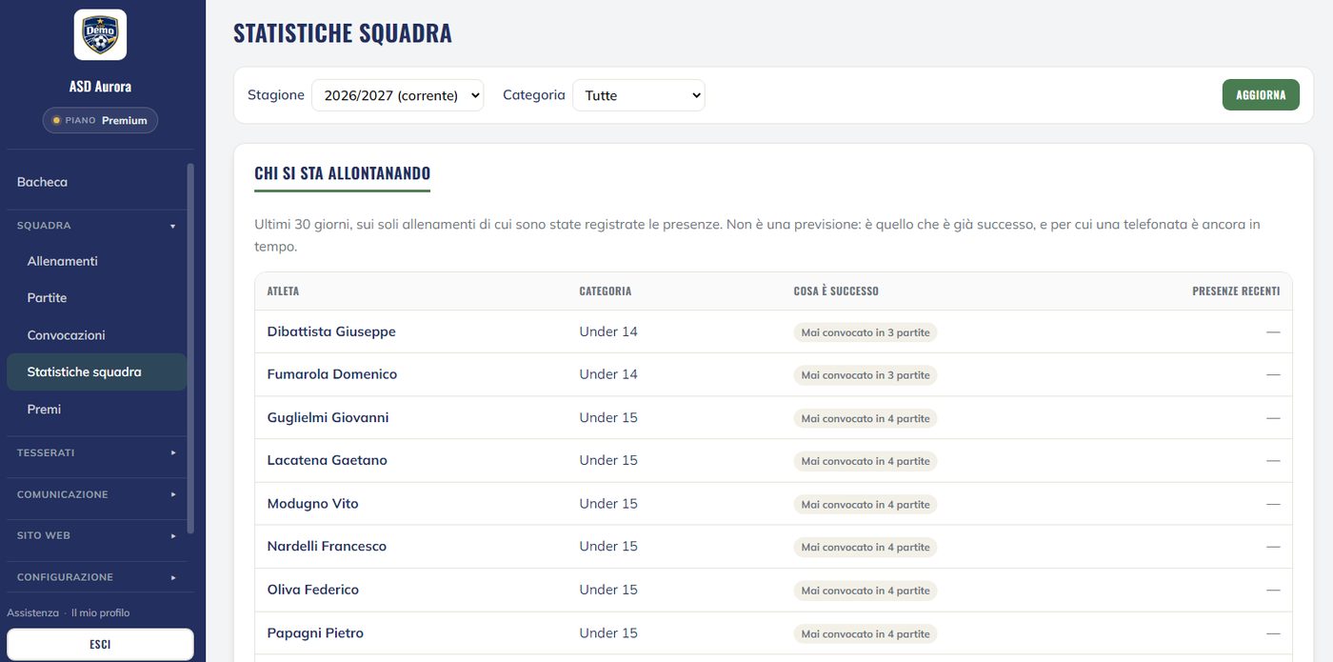Click Under 14 in Dibattista Giuseppe's row
The height and width of the screenshot is (662, 1333).
tap(608, 331)
